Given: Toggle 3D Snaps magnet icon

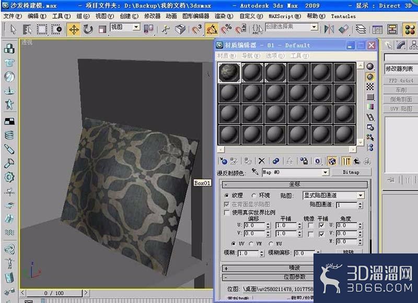Looking at the screenshot, I should pyautogui.click(x=196, y=29).
